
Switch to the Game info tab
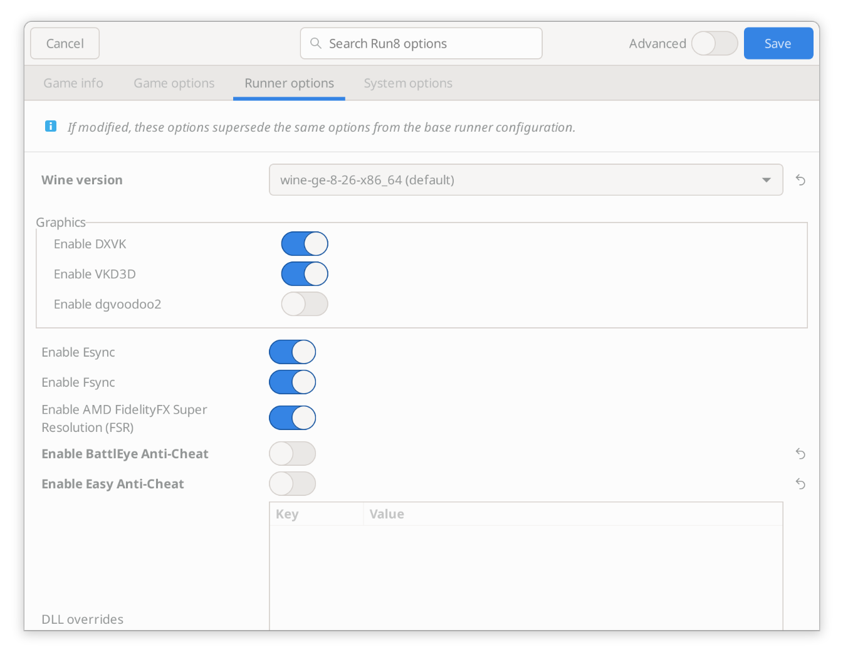(x=73, y=83)
